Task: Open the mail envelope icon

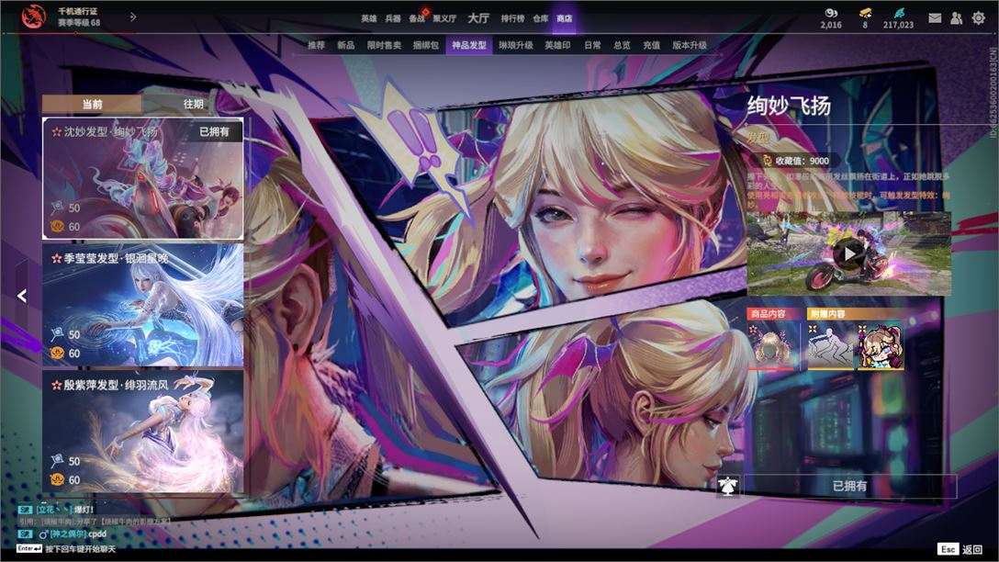Action: click(935, 17)
